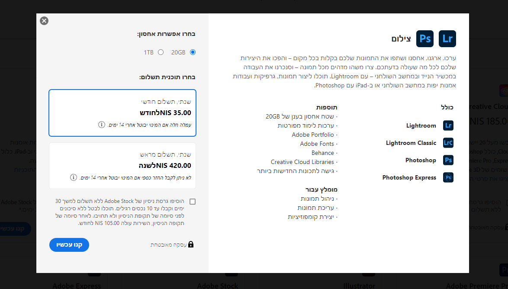
Task: Click the Lightroom icon in the included list
Action: coord(448,125)
